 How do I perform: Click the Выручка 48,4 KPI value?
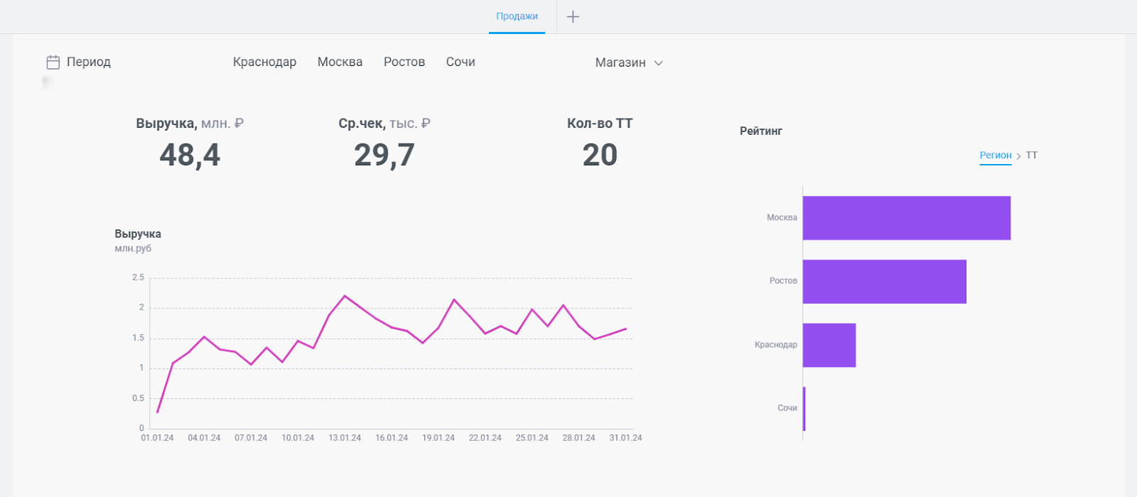coord(190,155)
